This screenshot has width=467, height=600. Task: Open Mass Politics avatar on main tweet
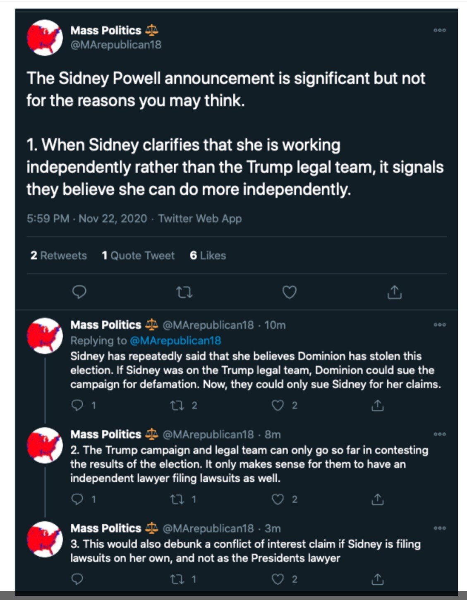pos(44,38)
